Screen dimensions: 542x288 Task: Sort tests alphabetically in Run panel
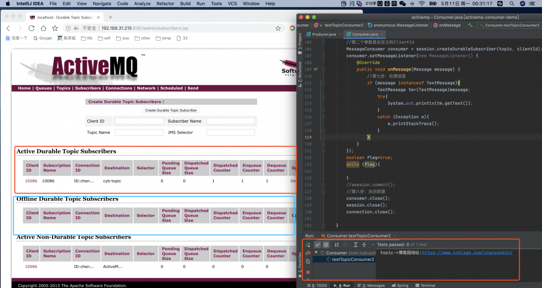pyautogui.click(x=337, y=245)
